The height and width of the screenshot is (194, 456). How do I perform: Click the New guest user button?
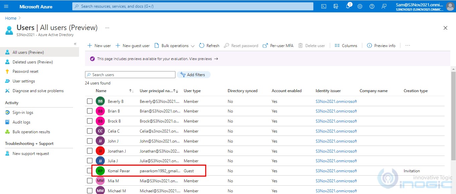pyautogui.click(x=133, y=46)
